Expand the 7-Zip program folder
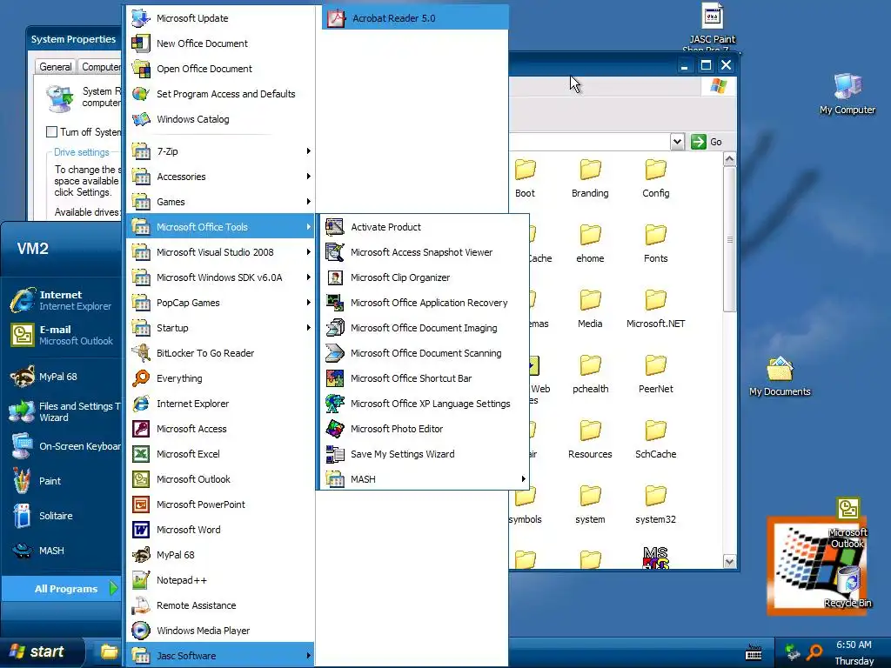This screenshot has width=891, height=668. [x=220, y=151]
